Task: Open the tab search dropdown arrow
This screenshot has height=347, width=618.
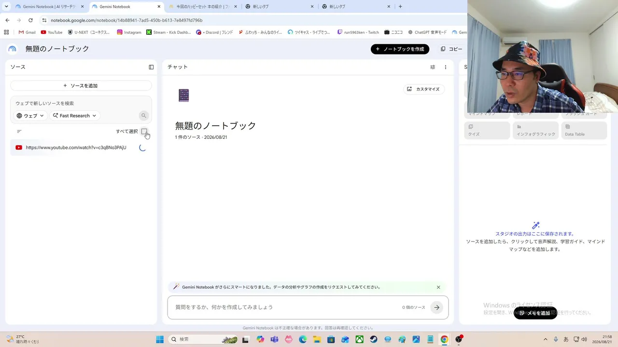Action: [6, 7]
